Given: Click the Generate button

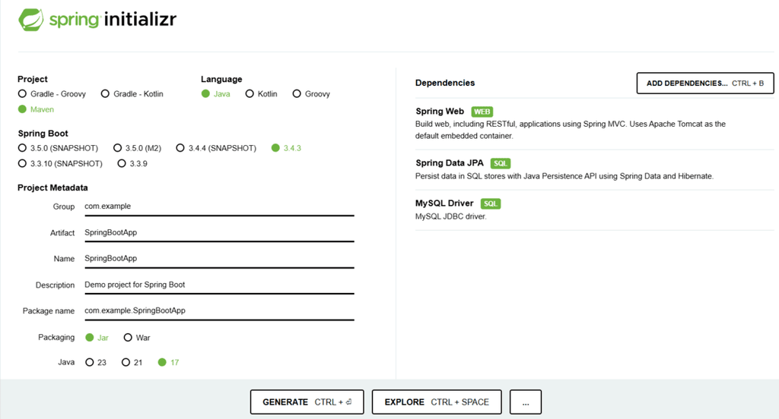Looking at the screenshot, I should (x=307, y=402).
